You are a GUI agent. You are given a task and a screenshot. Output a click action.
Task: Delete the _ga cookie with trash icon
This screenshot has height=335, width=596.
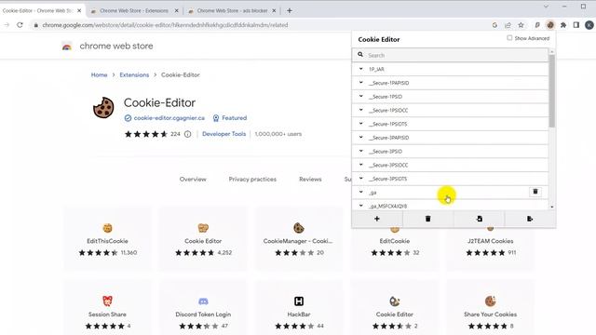535,192
